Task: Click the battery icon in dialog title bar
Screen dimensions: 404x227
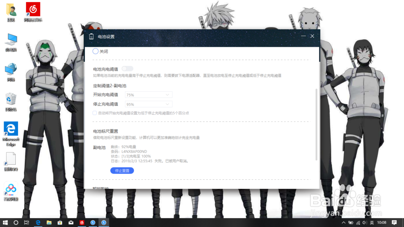Action: (x=91, y=37)
